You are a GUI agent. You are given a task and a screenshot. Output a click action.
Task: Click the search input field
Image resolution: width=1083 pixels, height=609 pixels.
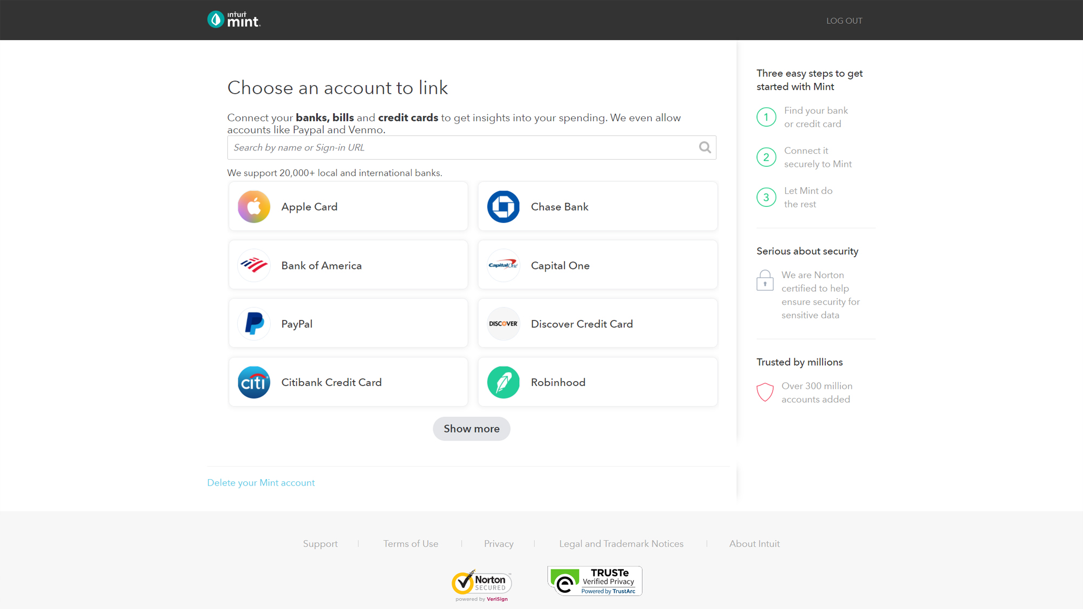click(472, 147)
